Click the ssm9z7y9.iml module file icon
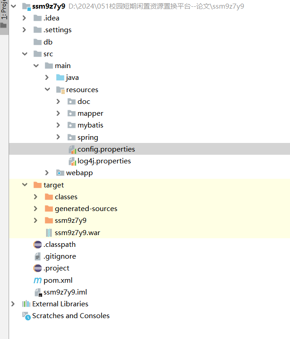The height and width of the screenshot is (339, 290). coord(38,292)
